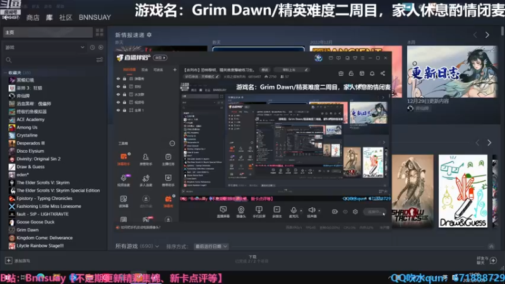
Task: Open friends and chat button
Action: tap(487, 260)
